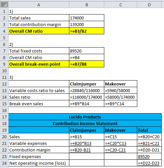Screen dimensions: 164x168
Task: Select cell with value 89520 in row 7
Action: point(86,51)
